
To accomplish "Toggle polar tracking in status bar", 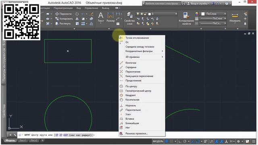I will click(x=185, y=141).
